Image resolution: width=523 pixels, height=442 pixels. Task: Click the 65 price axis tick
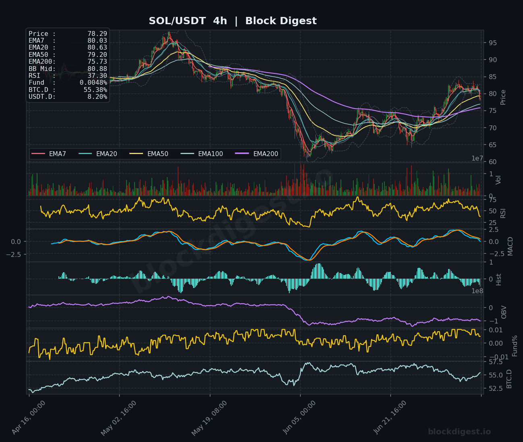coord(492,145)
